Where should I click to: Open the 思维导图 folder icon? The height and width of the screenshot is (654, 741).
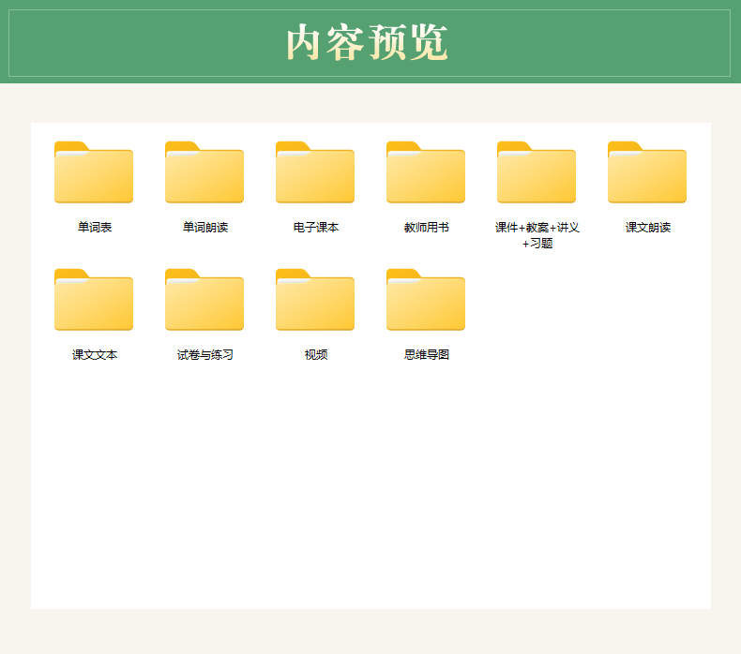point(425,300)
